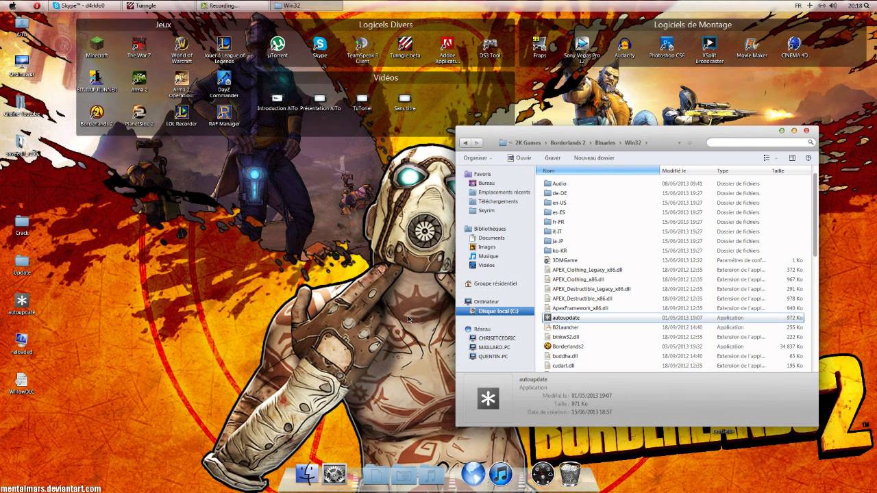Select the Audio folder row
The height and width of the screenshot is (493, 877).
pyautogui.click(x=672, y=184)
